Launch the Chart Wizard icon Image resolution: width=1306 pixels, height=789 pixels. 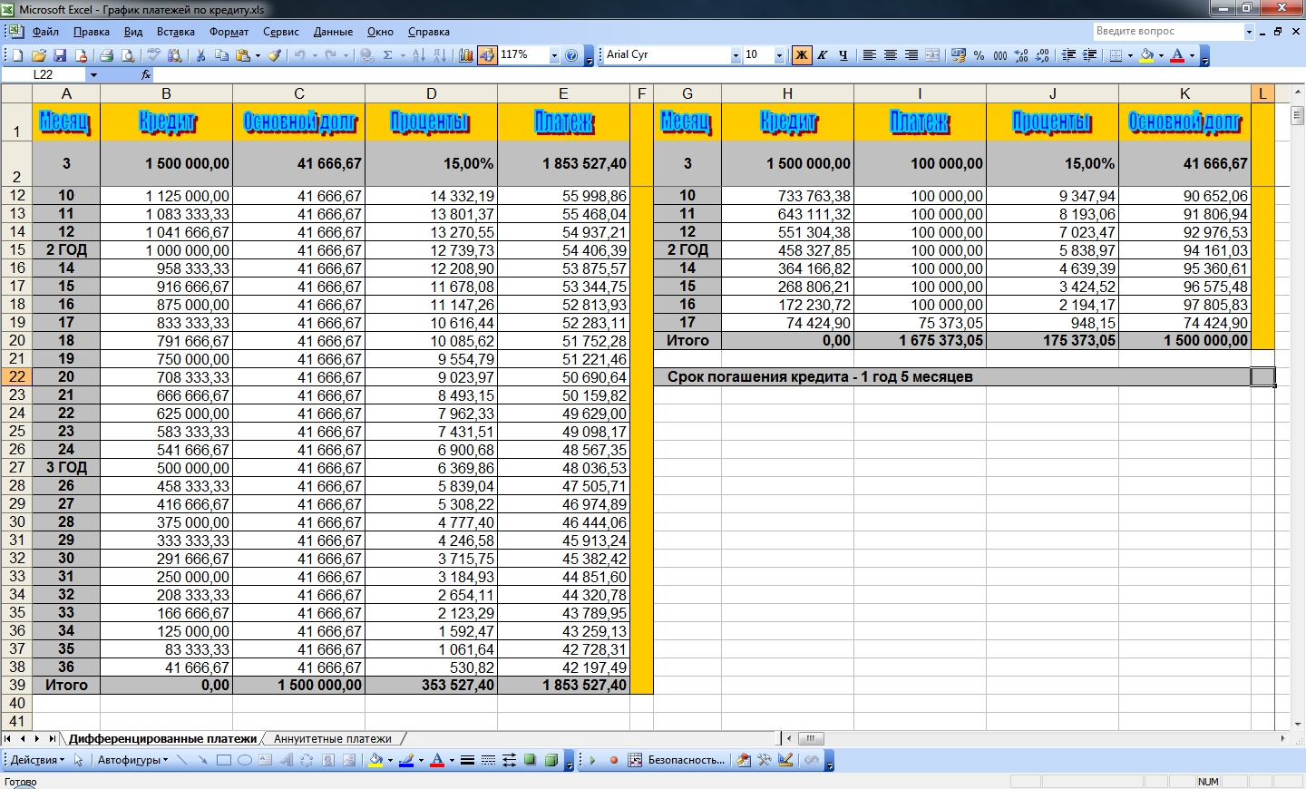(x=466, y=55)
